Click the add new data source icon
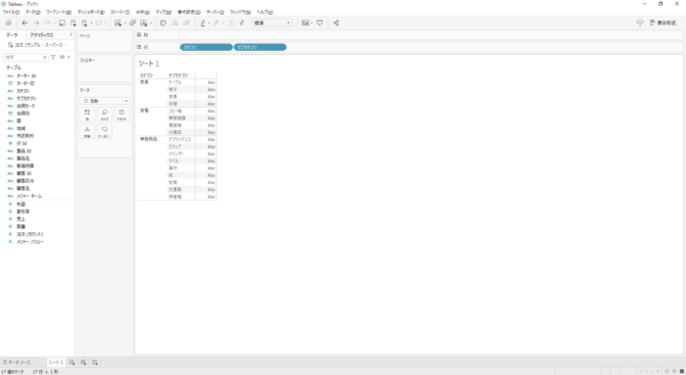686x375 pixels. coord(73,23)
